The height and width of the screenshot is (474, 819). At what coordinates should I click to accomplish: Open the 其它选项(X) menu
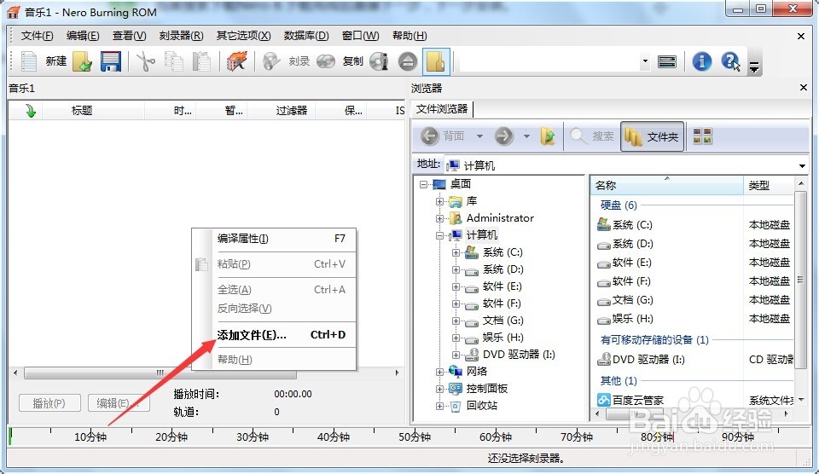click(243, 36)
